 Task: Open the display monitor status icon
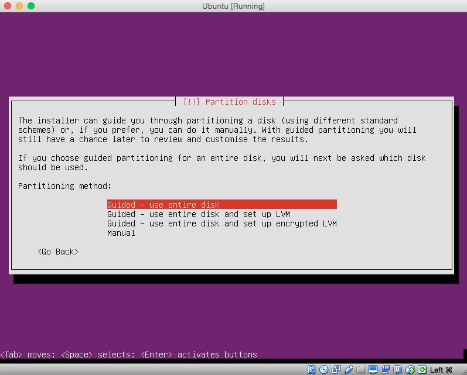coord(373,370)
